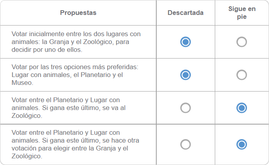This screenshot has width=269, height=165.
Task: Choose Descartada for 'se va al Zoológico' proposal
Action: point(185,108)
